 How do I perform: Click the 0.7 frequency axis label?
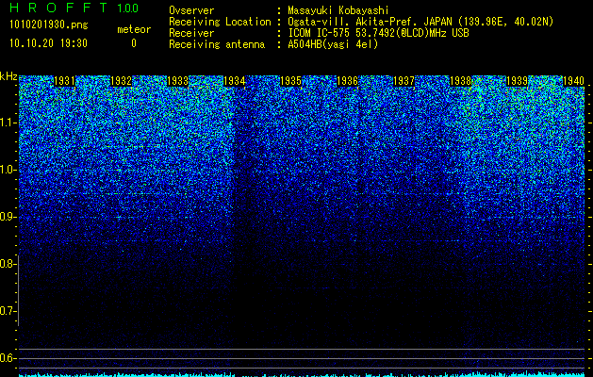coord(8,311)
